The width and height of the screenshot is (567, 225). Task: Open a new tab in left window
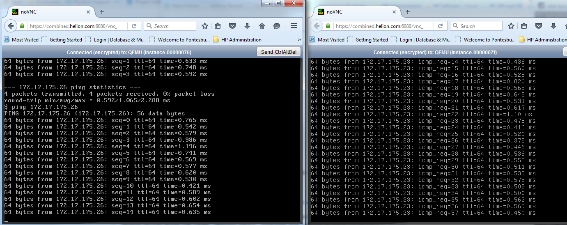pyautogui.click(x=101, y=12)
